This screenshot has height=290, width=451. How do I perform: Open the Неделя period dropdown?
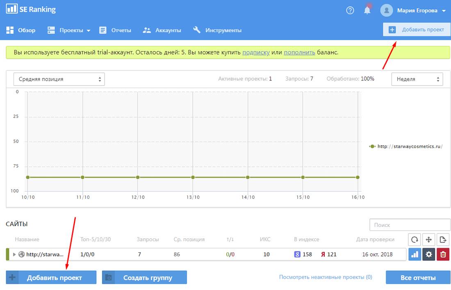(417, 79)
